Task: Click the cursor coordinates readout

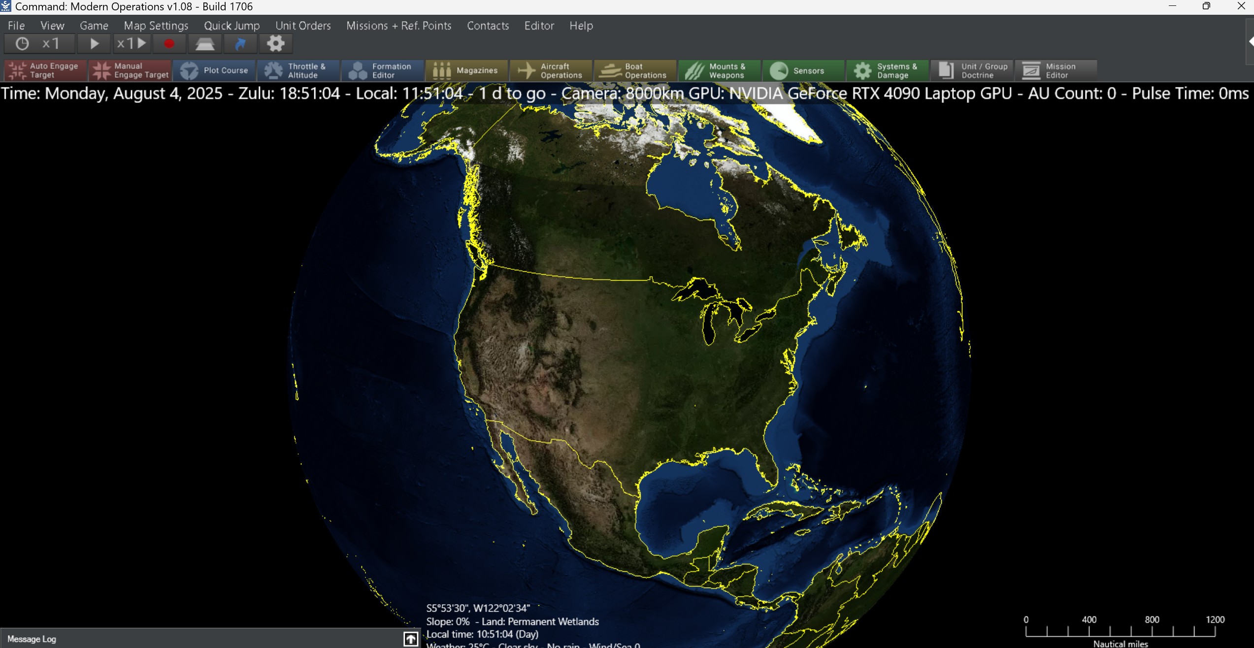Action: (x=478, y=608)
